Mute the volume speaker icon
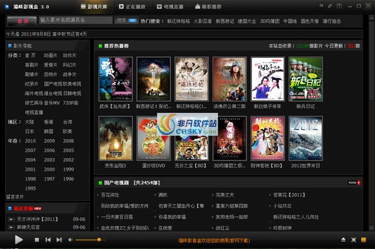 [70, 240]
